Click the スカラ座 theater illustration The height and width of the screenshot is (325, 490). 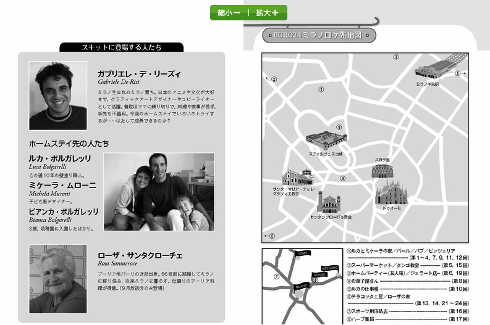pyautogui.click(x=382, y=171)
